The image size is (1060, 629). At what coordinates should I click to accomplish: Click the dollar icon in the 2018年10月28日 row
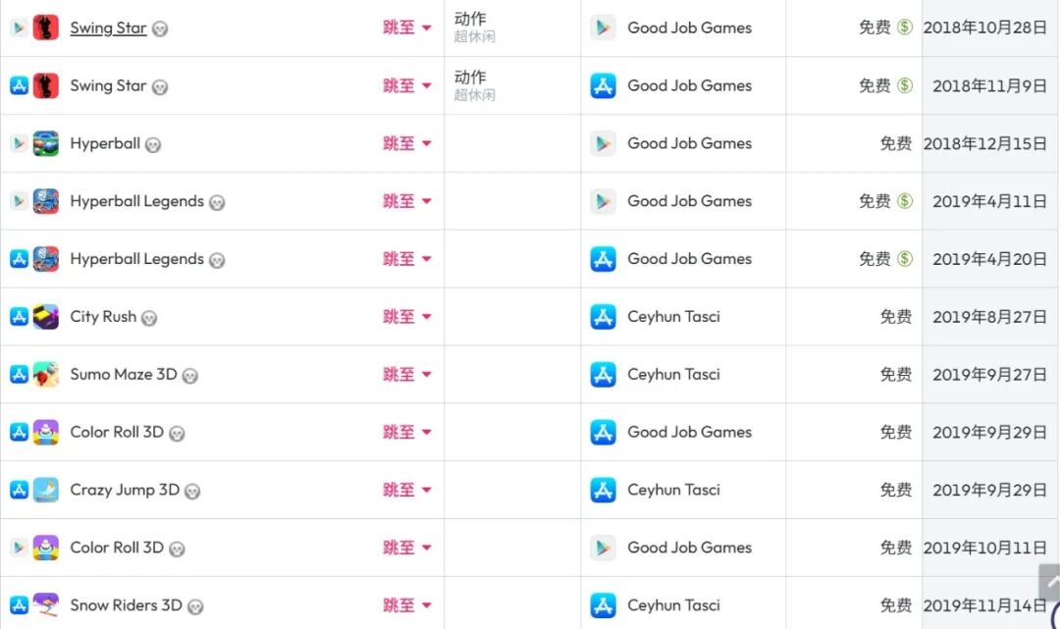(x=905, y=27)
